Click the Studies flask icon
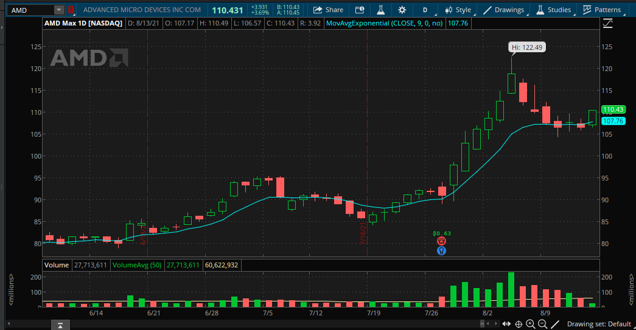The width and height of the screenshot is (636, 330). click(540, 10)
